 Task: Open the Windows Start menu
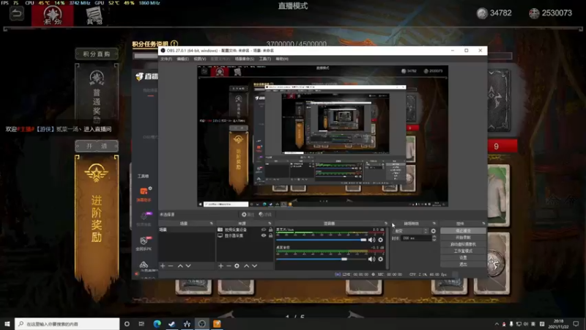point(7,324)
